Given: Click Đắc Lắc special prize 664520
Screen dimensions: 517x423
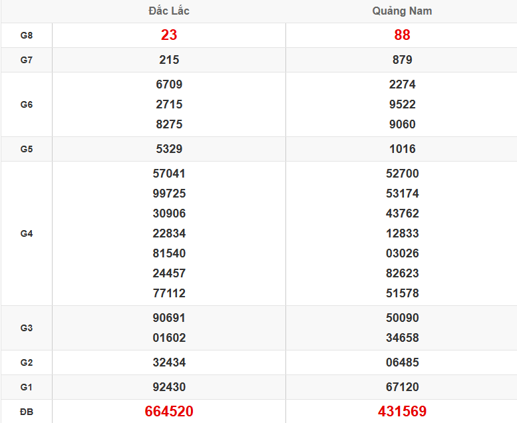Looking at the screenshot, I should tap(169, 412).
